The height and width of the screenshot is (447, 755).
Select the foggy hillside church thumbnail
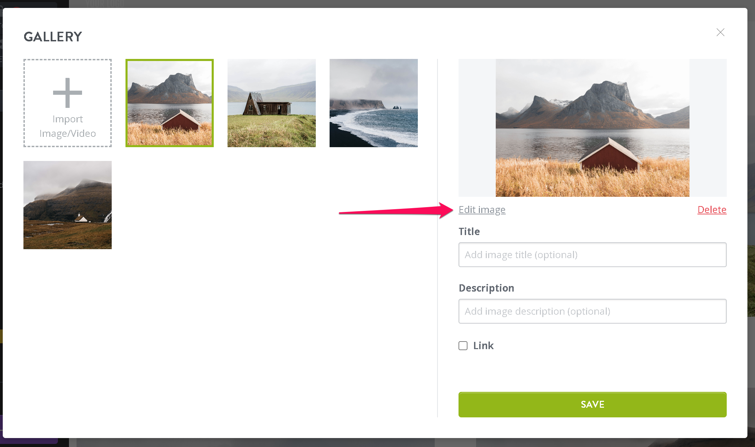pyautogui.click(x=68, y=205)
